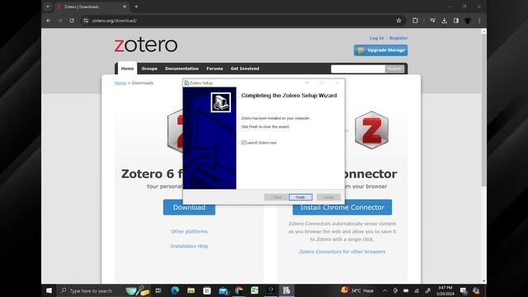528x297 pixels.
Task: Click the browser forward arrow
Action: point(60,21)
